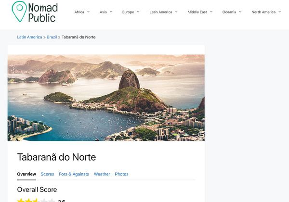Expand the Middle East menu chevron

[x=211, y=12]
